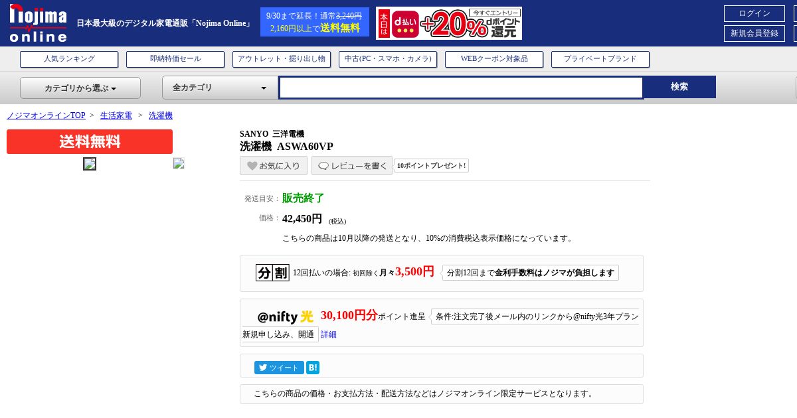The image size is (797, 418).
Task: Click the Hatena bookmark B! icon
Action: coord(313,368)
